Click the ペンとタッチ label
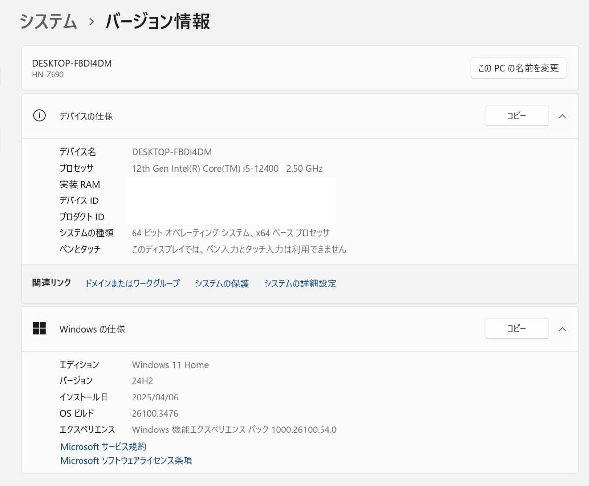589x486 pixels. point(80,249)
